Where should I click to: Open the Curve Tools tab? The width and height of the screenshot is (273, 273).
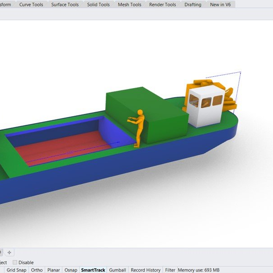click(x=31, y=5)
